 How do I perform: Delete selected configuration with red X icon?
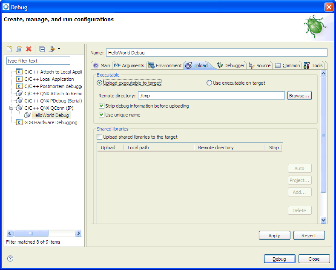click(x=29, y=49)
